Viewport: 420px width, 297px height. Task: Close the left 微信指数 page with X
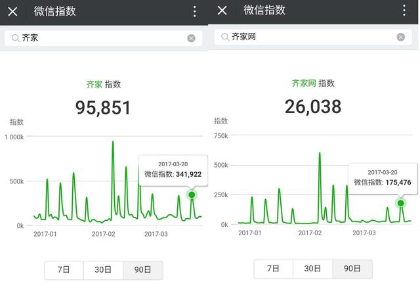(x=12, y=11)
